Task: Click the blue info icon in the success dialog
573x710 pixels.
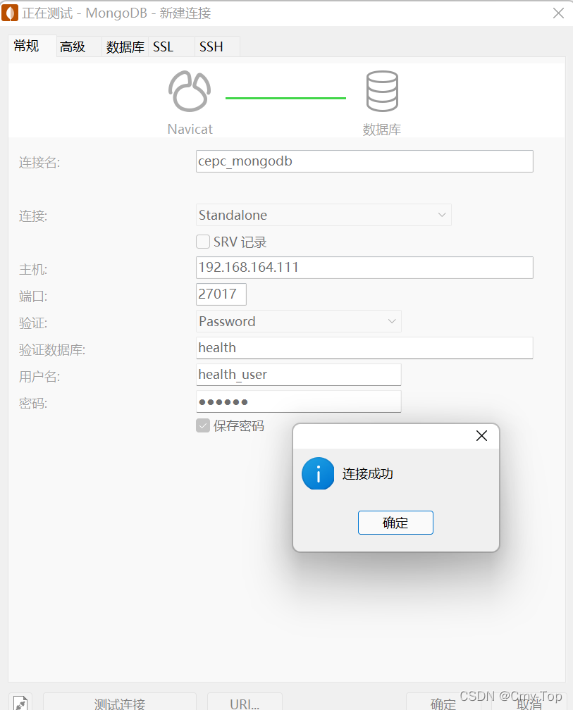Action: (318, 473)
